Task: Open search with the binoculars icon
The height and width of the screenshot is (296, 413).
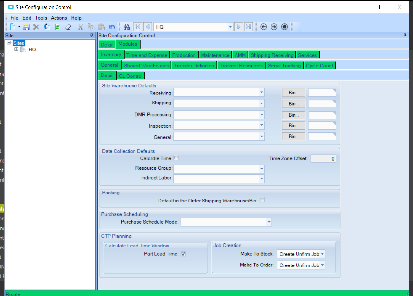Action: (126, 27)
